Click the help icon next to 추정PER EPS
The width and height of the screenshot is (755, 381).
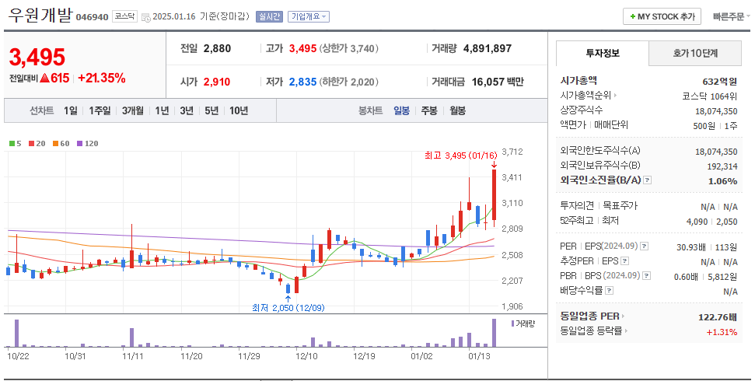pyautogui.click(x=624, y=261)
